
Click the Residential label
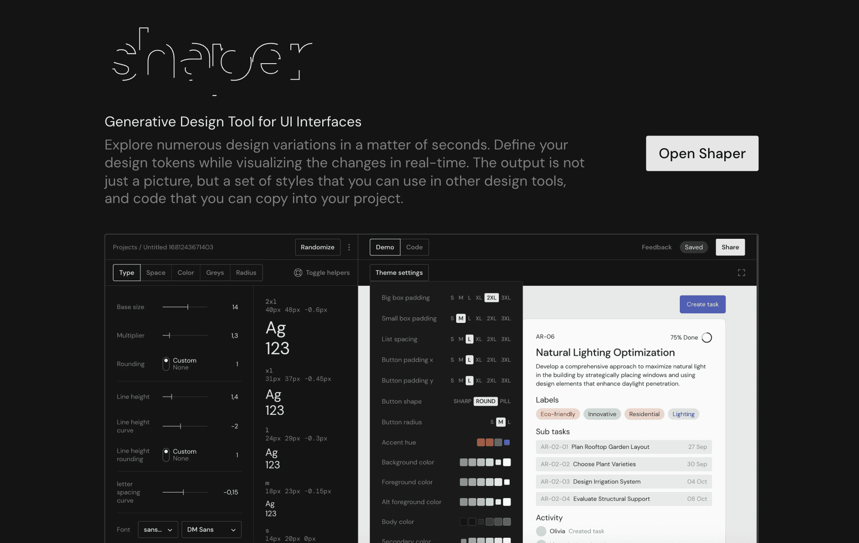pyautogui.click(x=644, y=414)
